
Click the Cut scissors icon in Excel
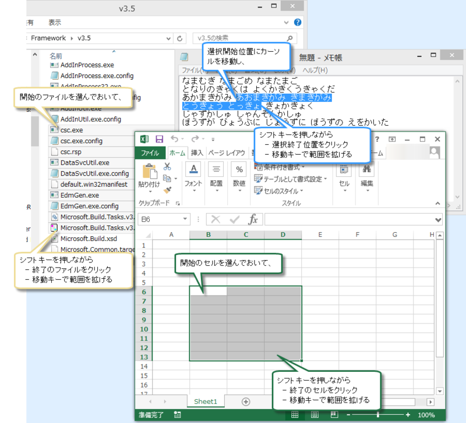[x=167, y=166]
